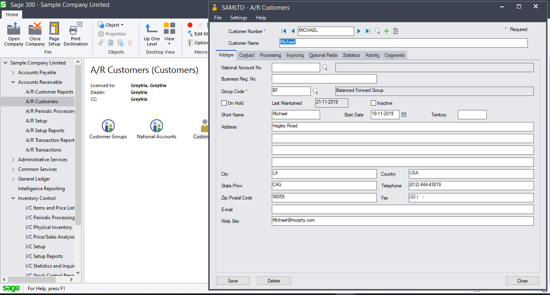Select A/R Setup in the tree
Viewport: 550px width, 295px height.
tap(36, 121)
